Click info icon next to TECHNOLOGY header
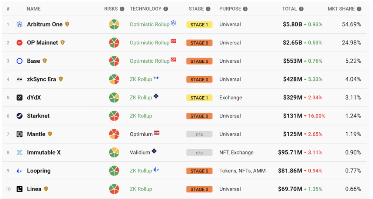Screen dimensions: 373x199 click(166, 9)
